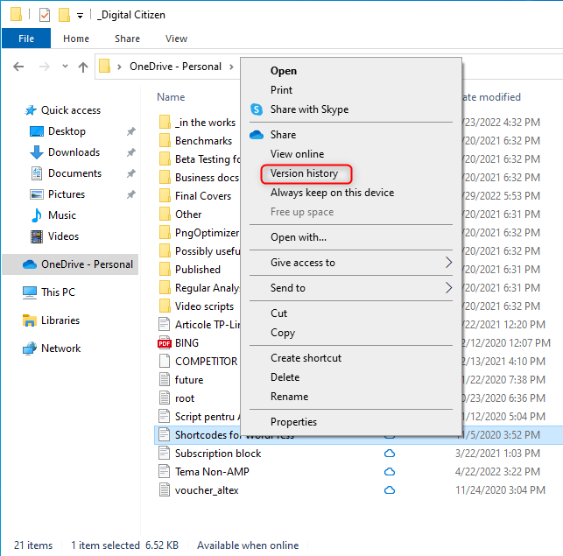
Task: Expand the chevron after OneDrive - Personal in address bar
Action: click(x=231, y=67)
